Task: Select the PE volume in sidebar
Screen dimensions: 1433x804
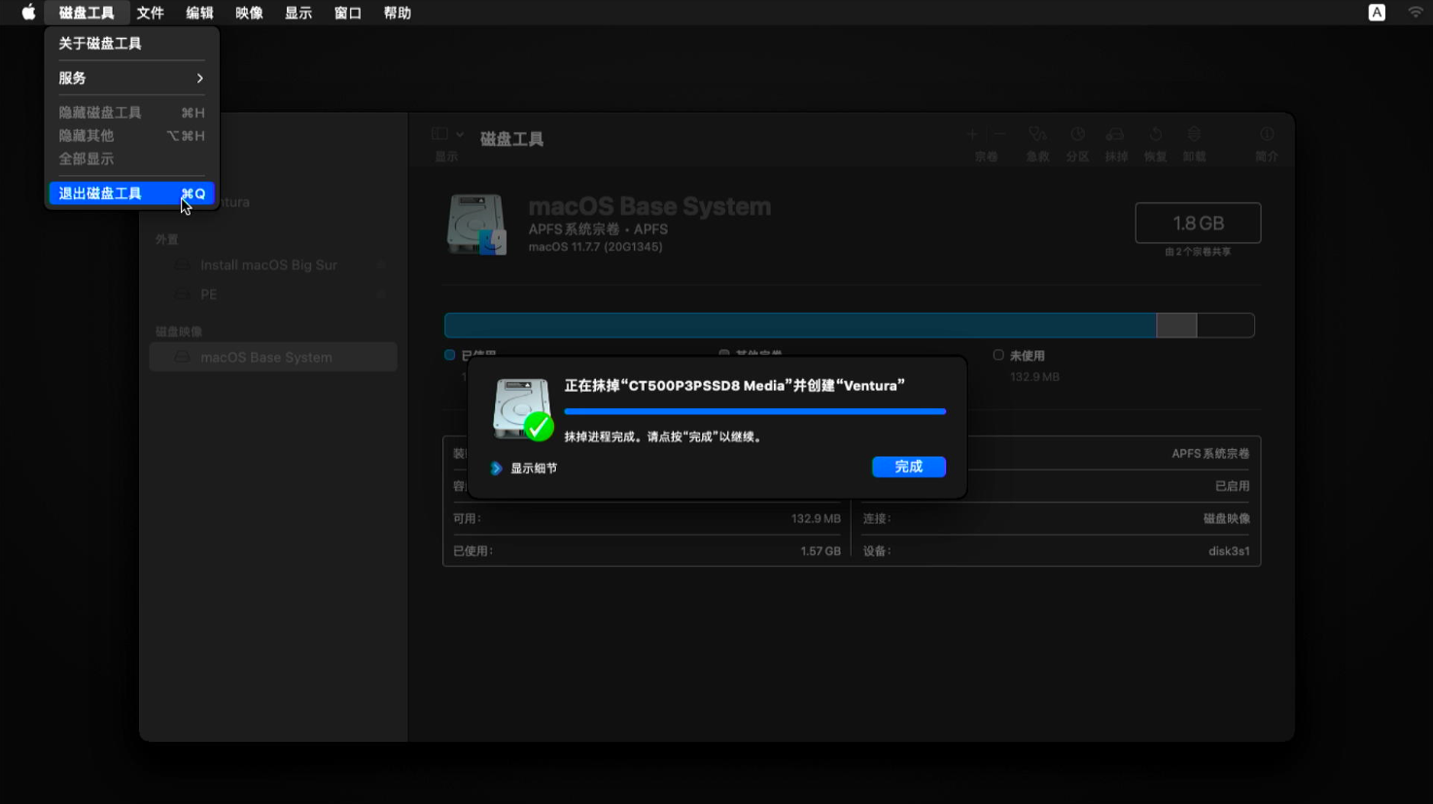Action: tap(273, 295)
